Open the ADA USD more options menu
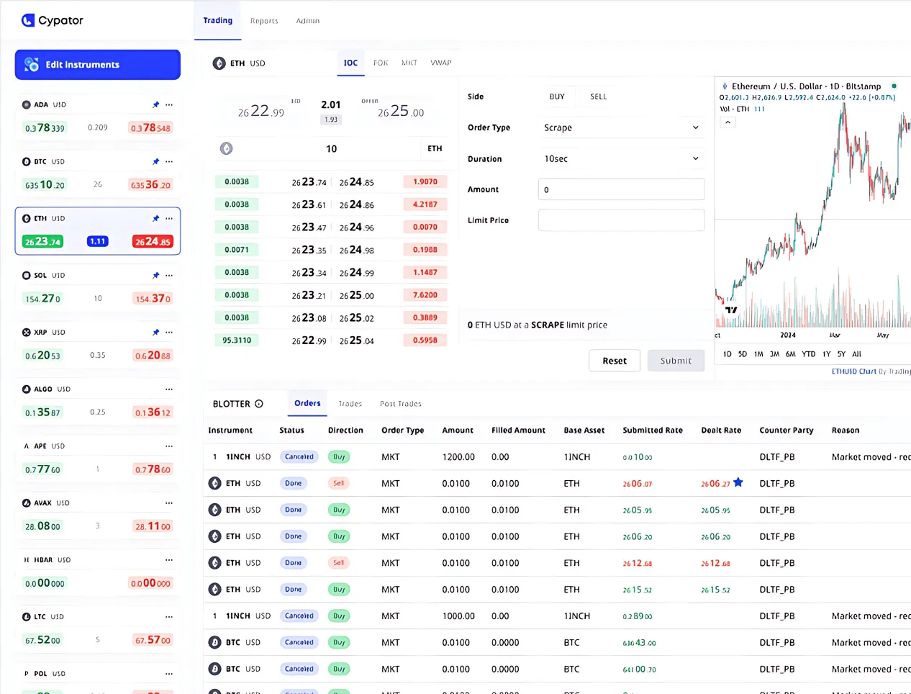This screenshot has height=694, width=911. (169, 104)
